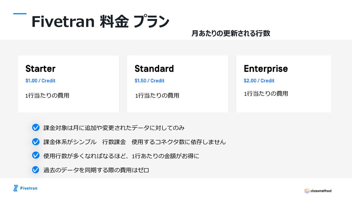Select the Starter plan heading

pyautogui.click(x=41, y=69)
